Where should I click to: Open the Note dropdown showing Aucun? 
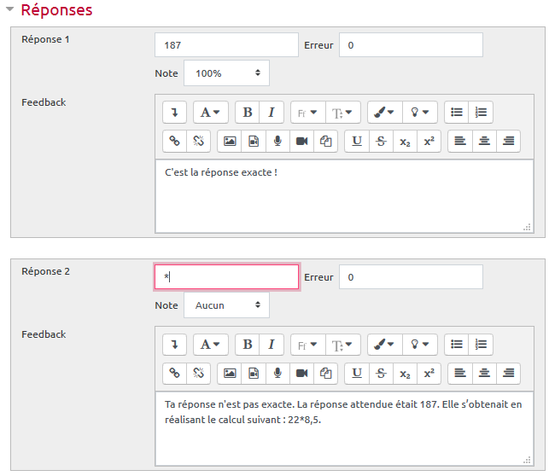coord(226,305)
